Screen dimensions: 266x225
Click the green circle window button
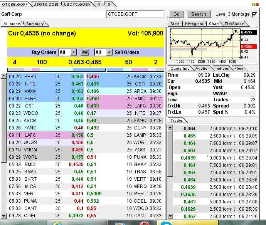tap(253, 5)
